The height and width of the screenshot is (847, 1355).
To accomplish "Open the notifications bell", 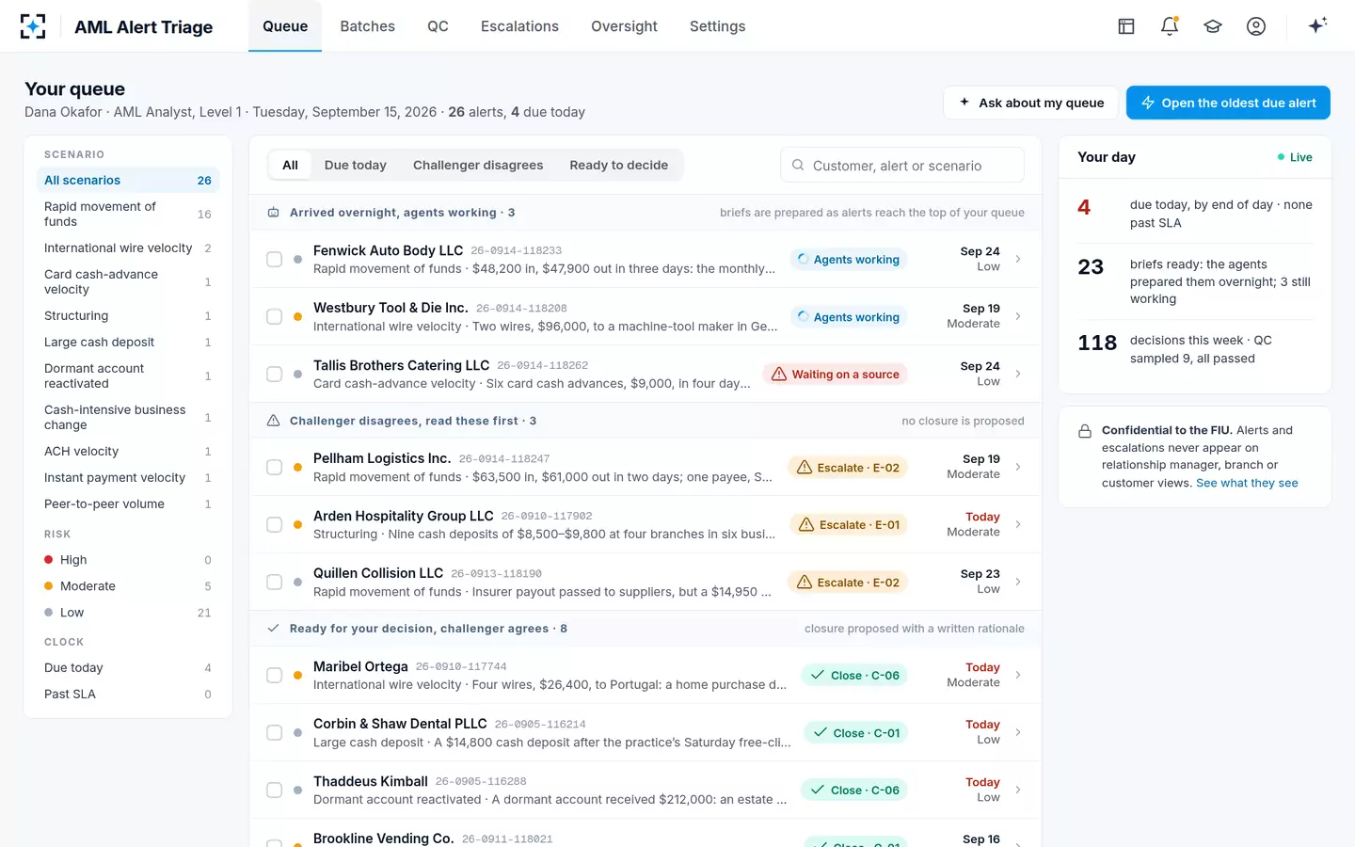I will click(1170, 26).
